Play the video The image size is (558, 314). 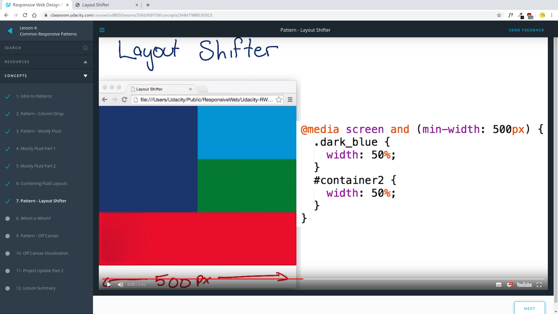coord(109,285)
